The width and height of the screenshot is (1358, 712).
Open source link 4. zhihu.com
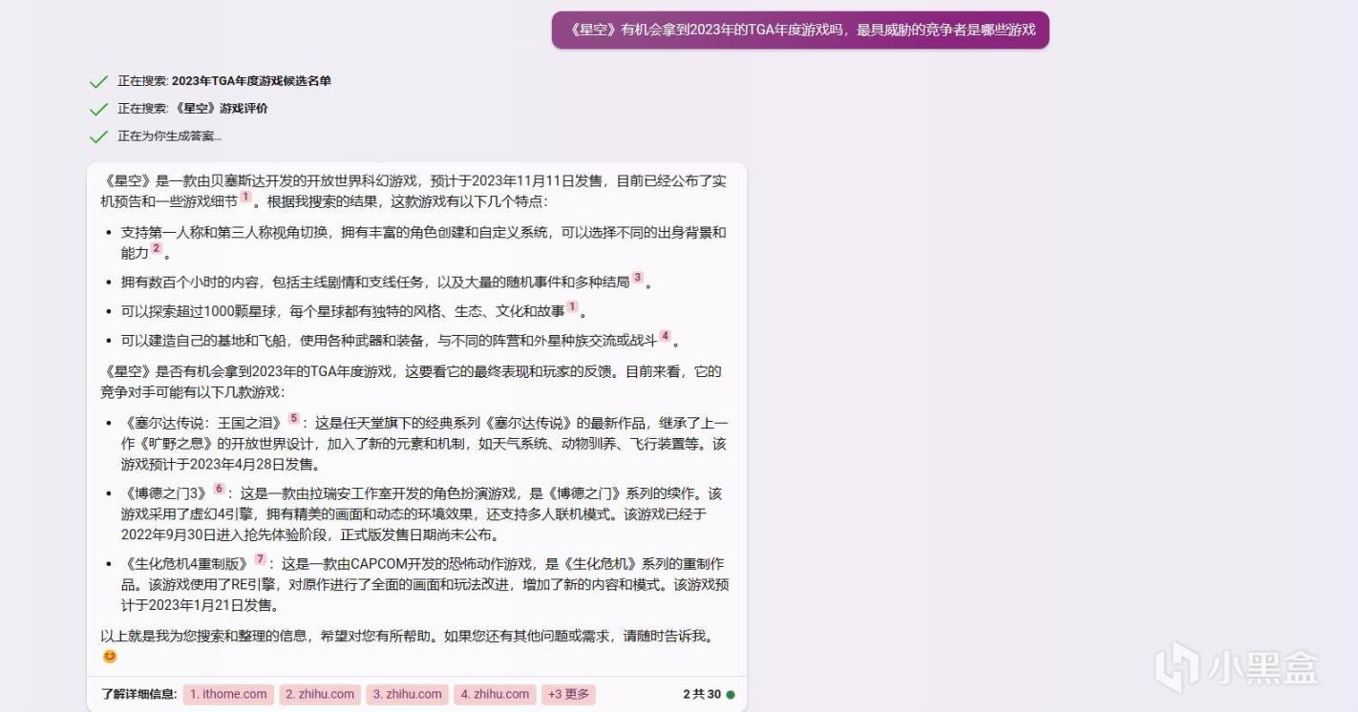[x=494, y=695]
